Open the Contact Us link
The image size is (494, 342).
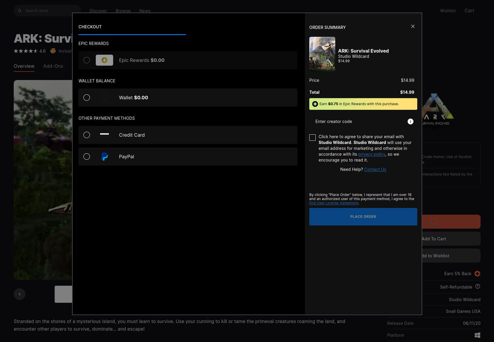[375, 169]
